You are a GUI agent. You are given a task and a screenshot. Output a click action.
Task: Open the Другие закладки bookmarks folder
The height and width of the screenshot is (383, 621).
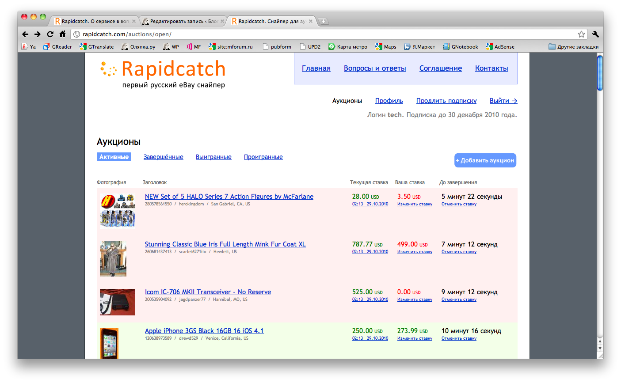click(574, 46)
